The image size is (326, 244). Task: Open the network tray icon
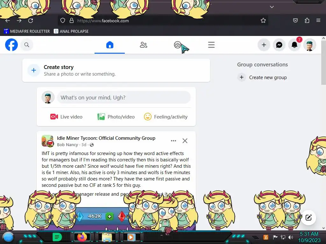coord(283,237)
